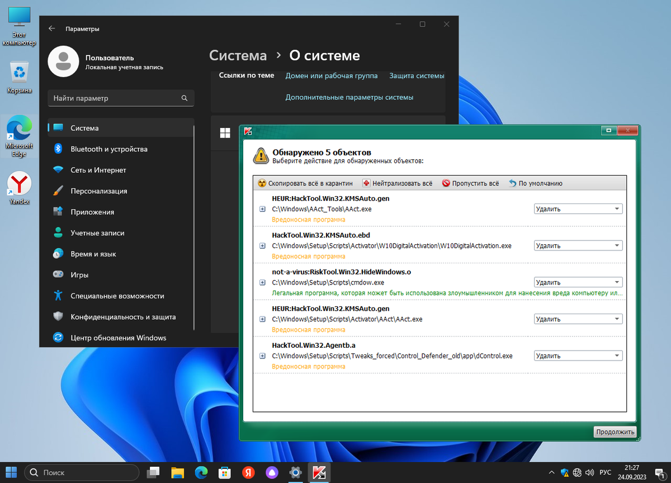Expand details for cmdow.exe entry
The height and width of the screenshot is (483, 671).
click(263, 282)
